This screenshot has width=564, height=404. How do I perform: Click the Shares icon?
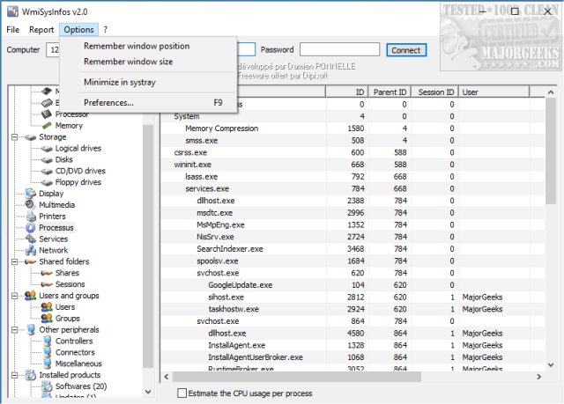(47, 273)
